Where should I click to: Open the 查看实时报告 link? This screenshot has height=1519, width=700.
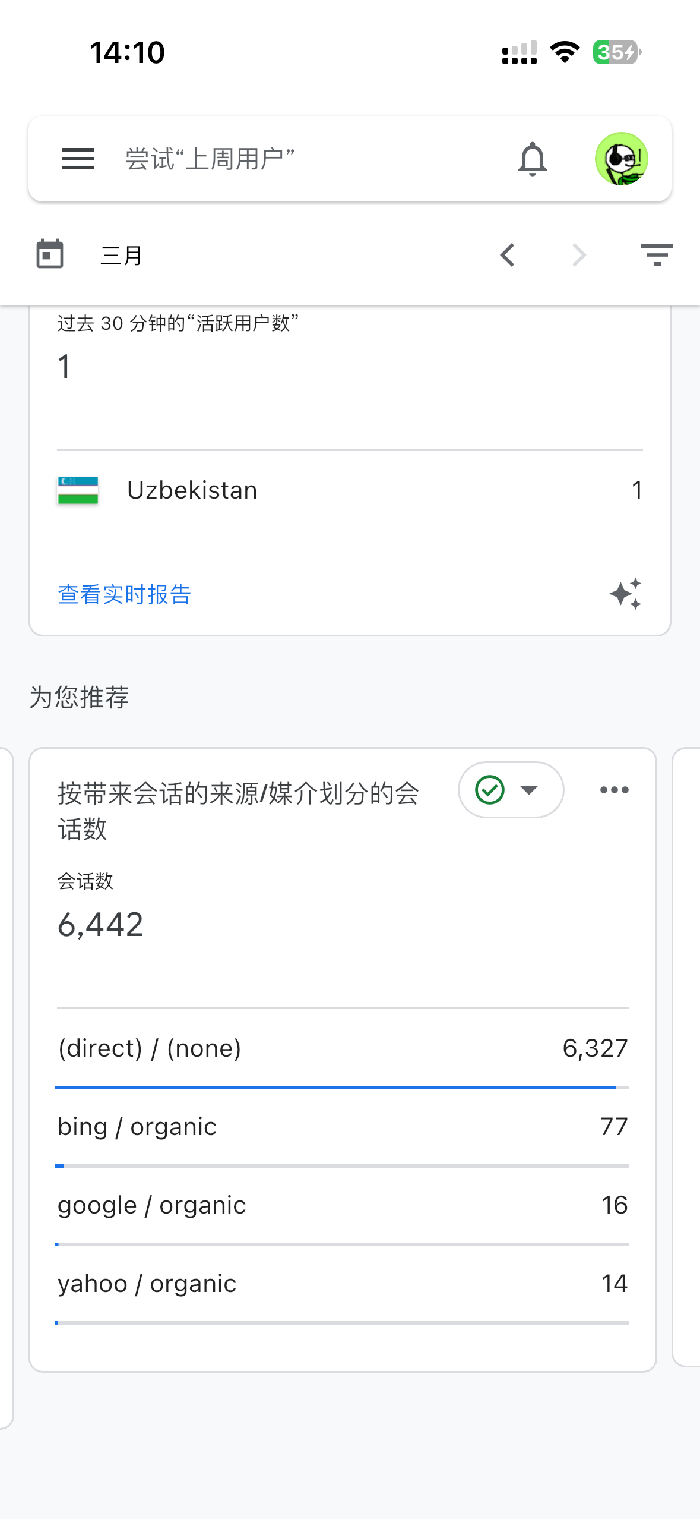(124, 594)
